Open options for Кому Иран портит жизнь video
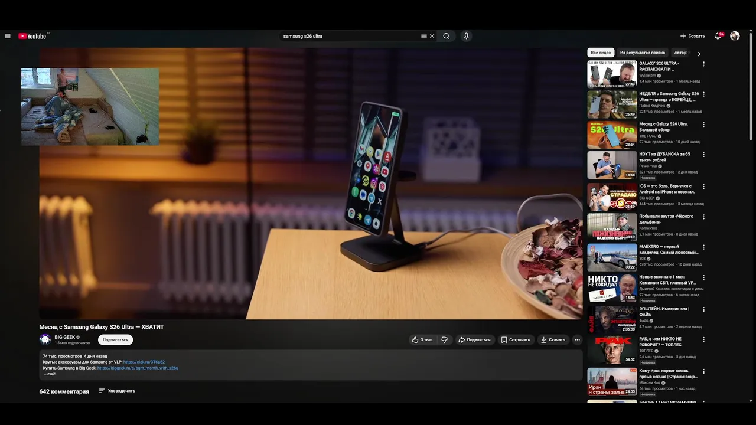The image size is (756, 425). [703, 371]
